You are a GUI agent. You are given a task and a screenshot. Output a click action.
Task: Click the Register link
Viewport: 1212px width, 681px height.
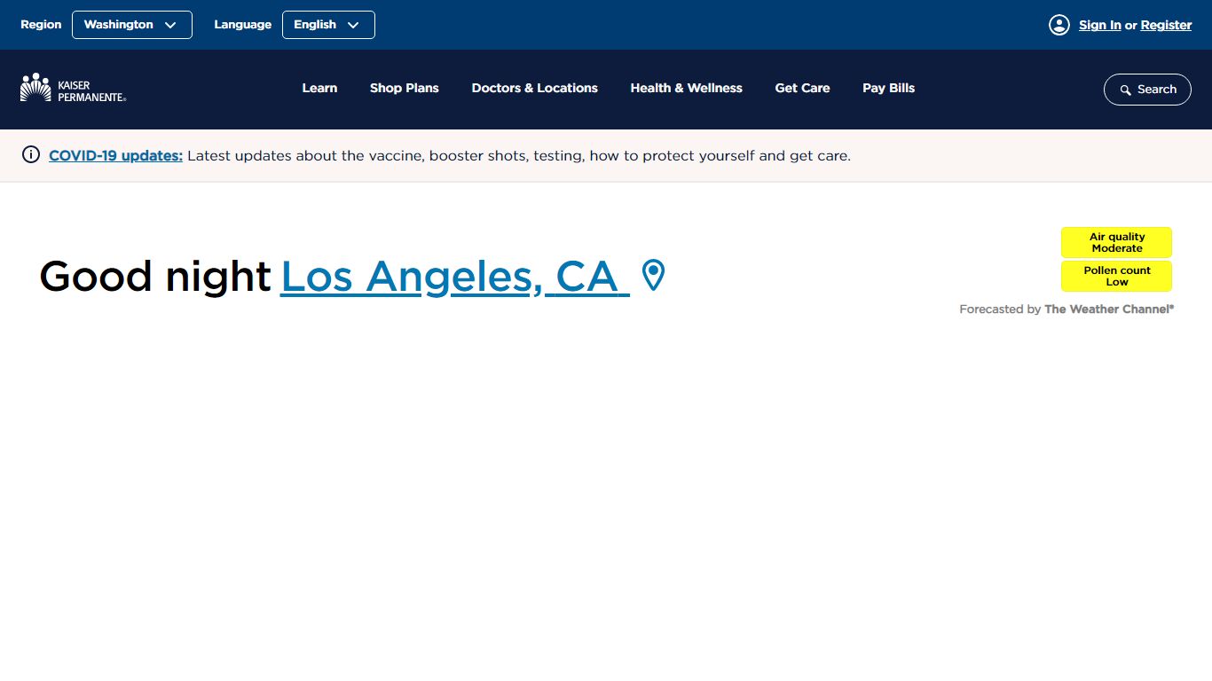(x=1167, y=25)
